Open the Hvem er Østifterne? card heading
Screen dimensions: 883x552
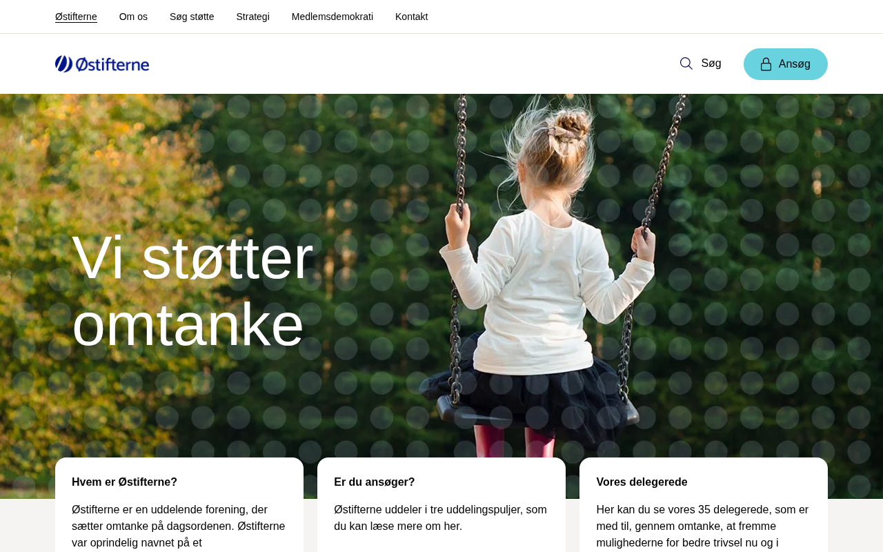coord(124,482)
